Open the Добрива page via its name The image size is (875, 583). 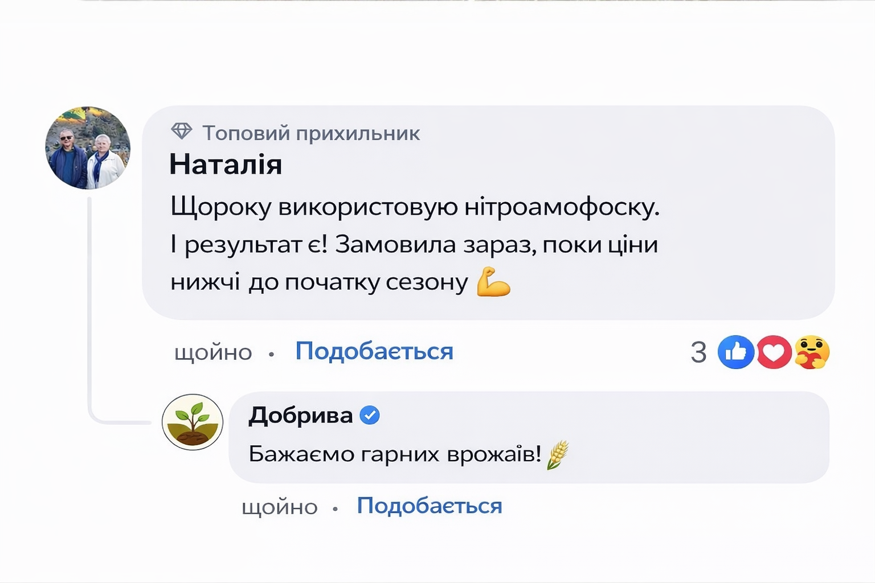(300, 416)
